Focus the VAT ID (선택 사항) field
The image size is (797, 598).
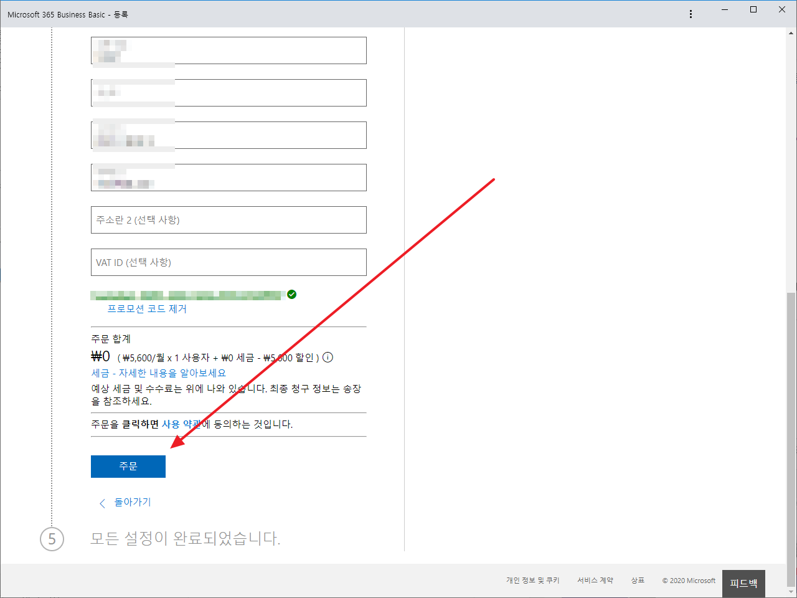[229, 262]
